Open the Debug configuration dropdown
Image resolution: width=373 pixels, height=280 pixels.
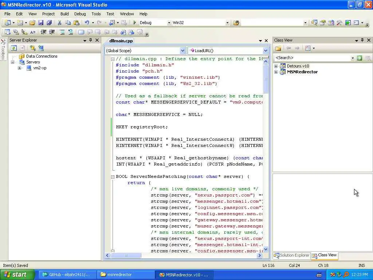pos(169,23)
